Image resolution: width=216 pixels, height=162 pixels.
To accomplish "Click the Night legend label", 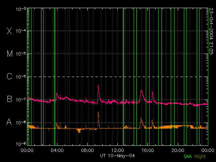I will 200,157.
